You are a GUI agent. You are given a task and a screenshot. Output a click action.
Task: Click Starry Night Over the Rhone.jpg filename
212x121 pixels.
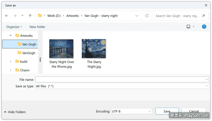[x=62, y=64]
